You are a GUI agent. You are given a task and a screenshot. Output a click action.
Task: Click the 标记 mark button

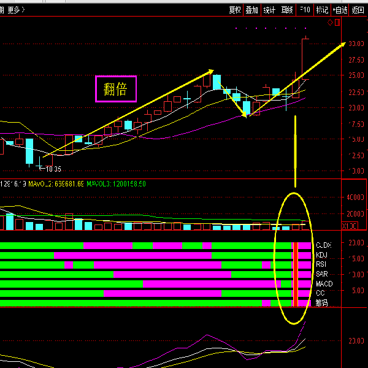pos(322,9)
